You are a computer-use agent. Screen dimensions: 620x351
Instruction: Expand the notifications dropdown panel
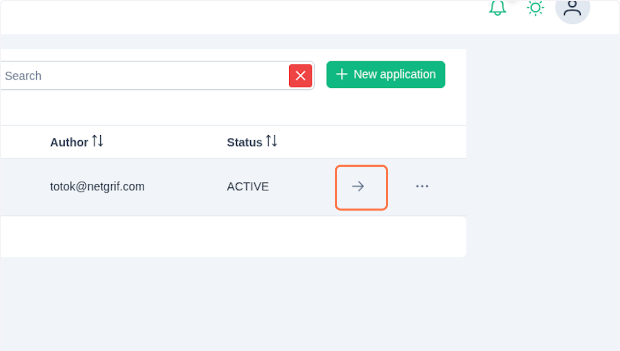pyautogui.click(x=497, y=8)
